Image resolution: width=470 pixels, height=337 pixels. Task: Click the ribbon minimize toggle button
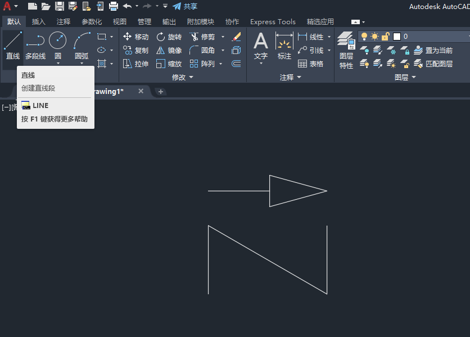[355, 22]
